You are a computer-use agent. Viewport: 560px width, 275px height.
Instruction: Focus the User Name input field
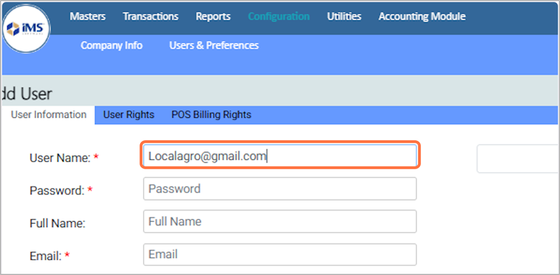click(280, 156)
